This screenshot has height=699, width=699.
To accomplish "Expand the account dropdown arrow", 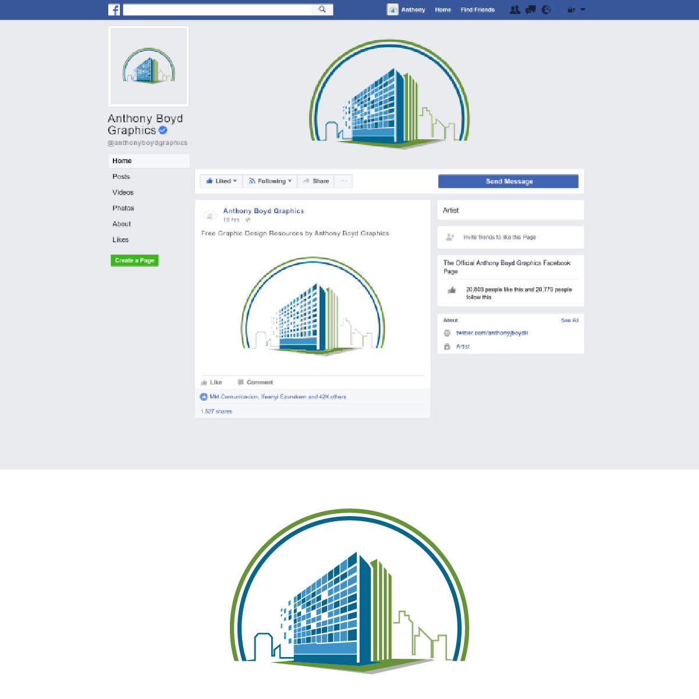I will [x=583, y=10].
